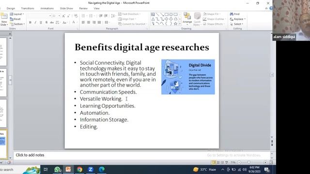Switch to Slide Sorter view
Screen dimensions: 310x174
click(218, 162)
